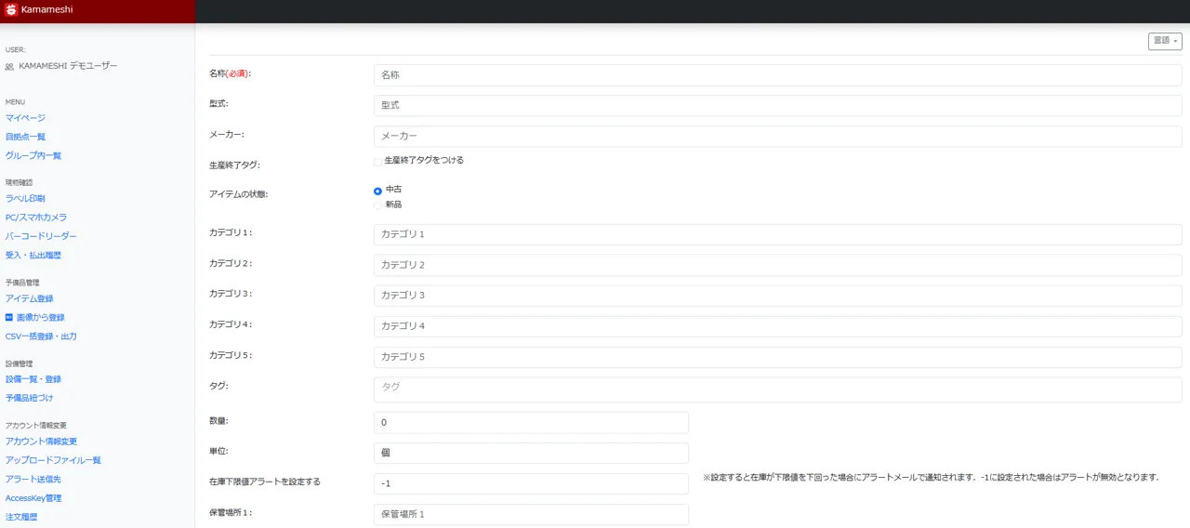
Task: Click the Kamameshi brand title
Action: (46, 10)
